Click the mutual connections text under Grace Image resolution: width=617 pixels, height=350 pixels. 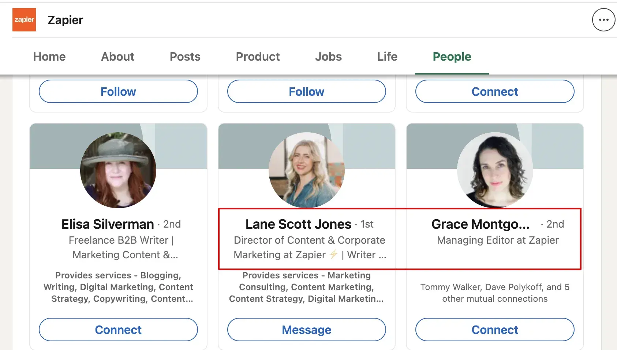[495, 293]
